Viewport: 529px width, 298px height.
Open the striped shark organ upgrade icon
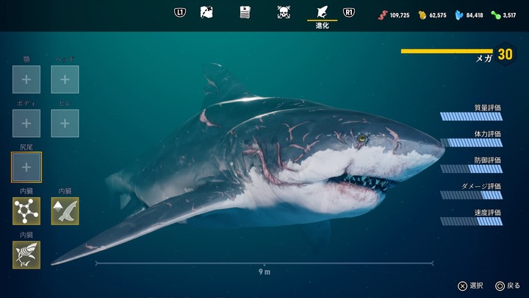click(x=26, y=255)
